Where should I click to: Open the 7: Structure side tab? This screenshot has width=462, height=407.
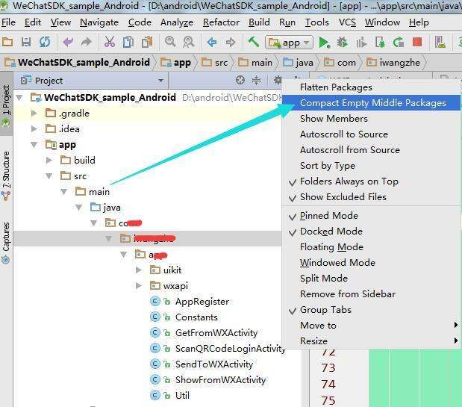click(x=6, y=177)
